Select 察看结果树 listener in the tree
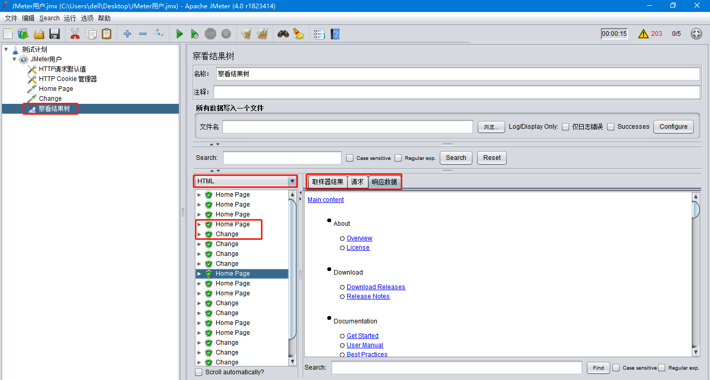Screen dimensions: 710x380 coord(54,108)
